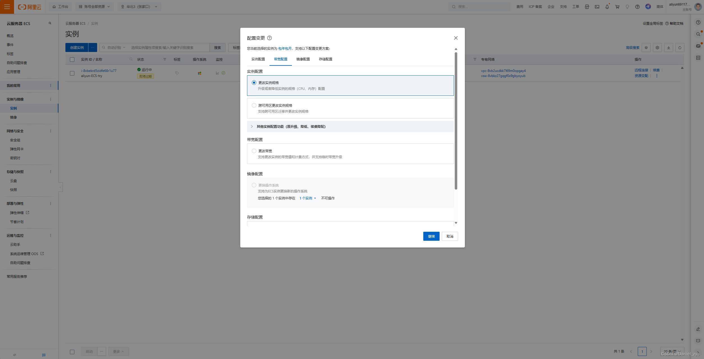Check the instance row checkbox

click(72, 73)
